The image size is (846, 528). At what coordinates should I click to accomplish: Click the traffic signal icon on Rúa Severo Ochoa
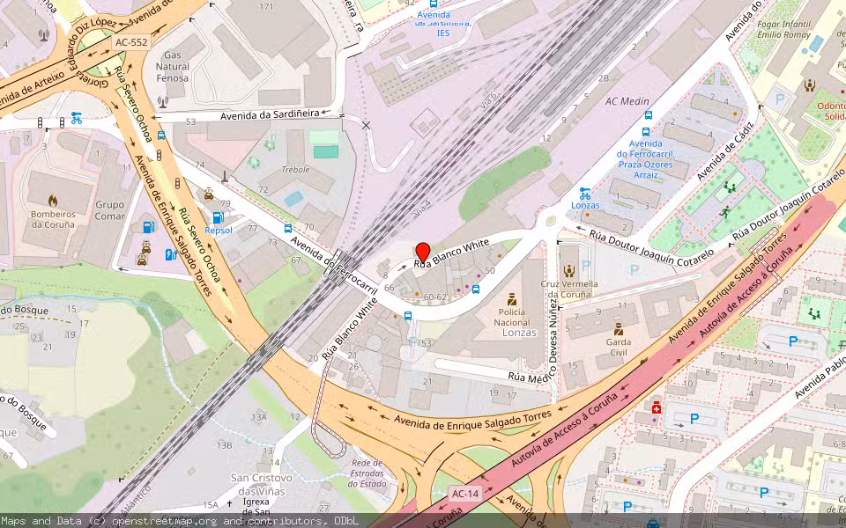(x=178, y=181)
